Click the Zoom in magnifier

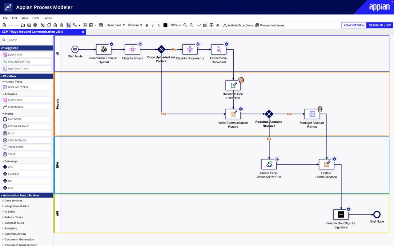click(x=191, y=25)
